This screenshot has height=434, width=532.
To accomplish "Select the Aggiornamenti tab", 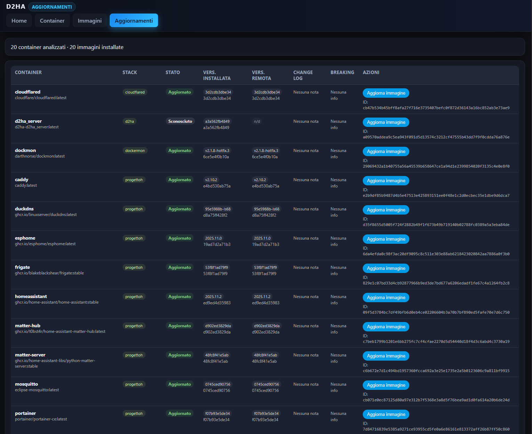I will (x=134, y=21).
